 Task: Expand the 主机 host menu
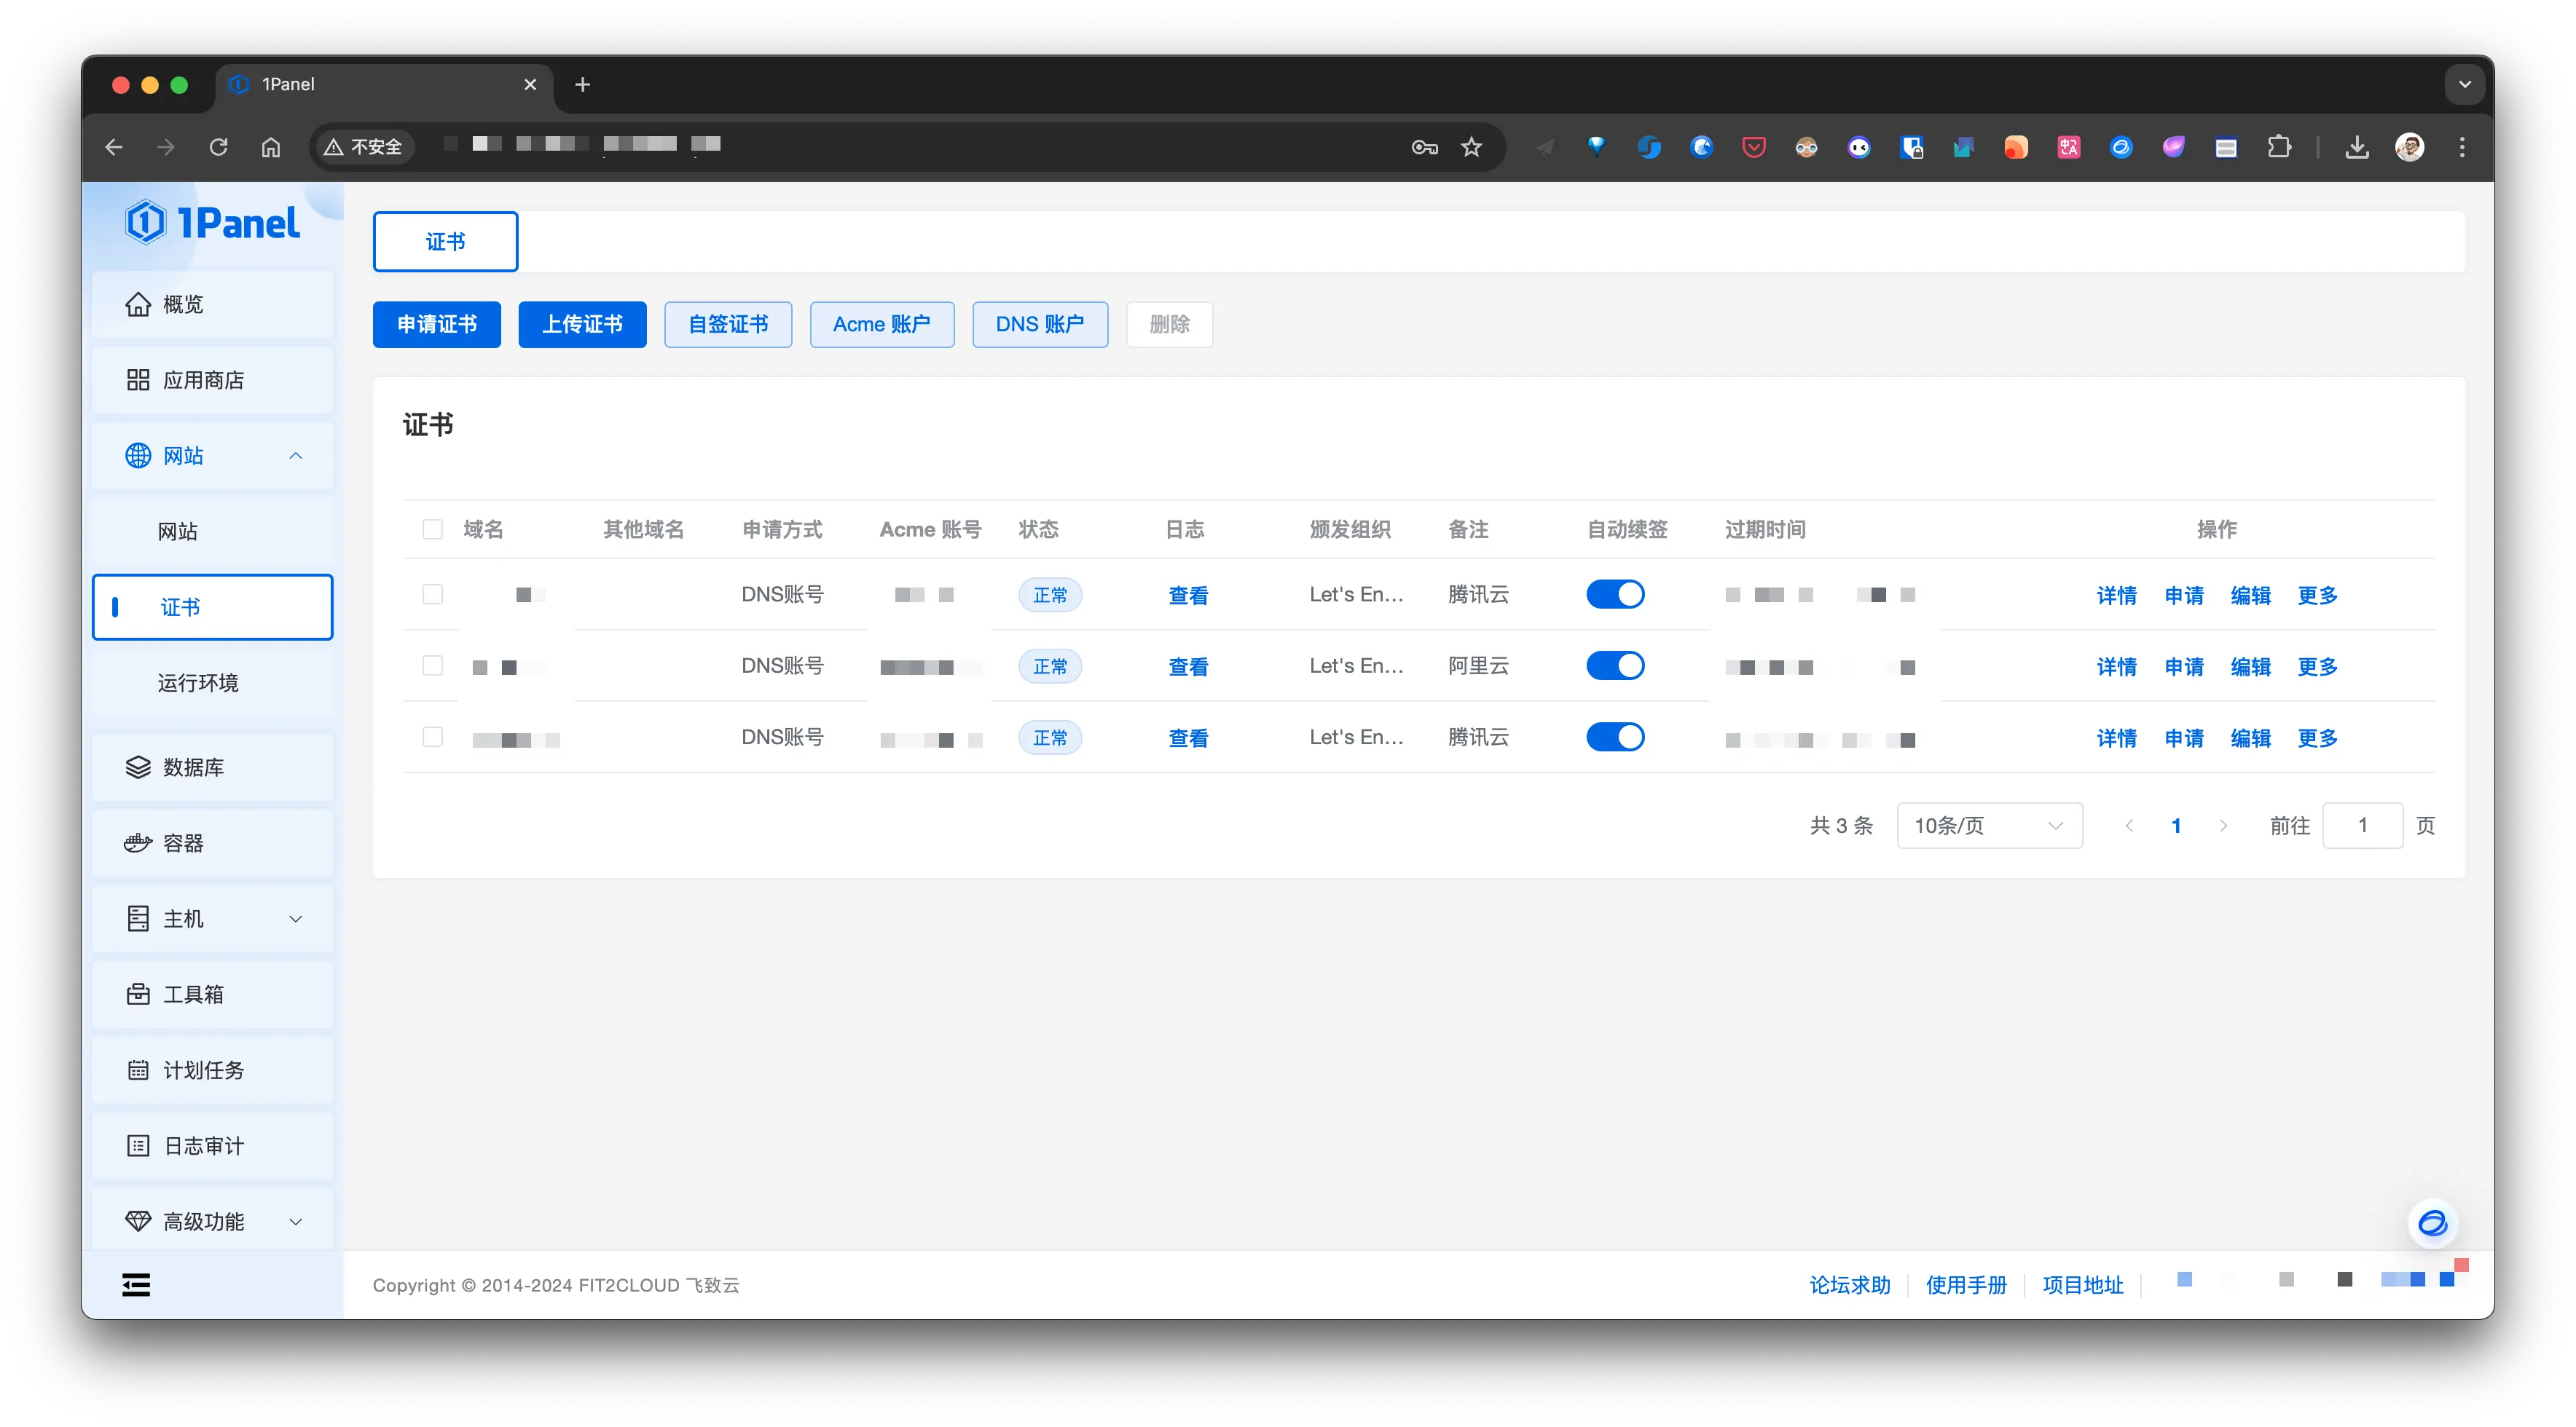point(212,918)
